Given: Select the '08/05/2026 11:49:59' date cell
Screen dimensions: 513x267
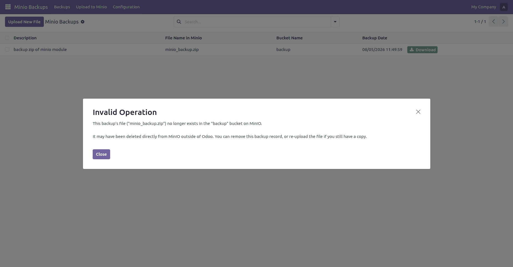Looking at the screenshot, I should 382,50.
